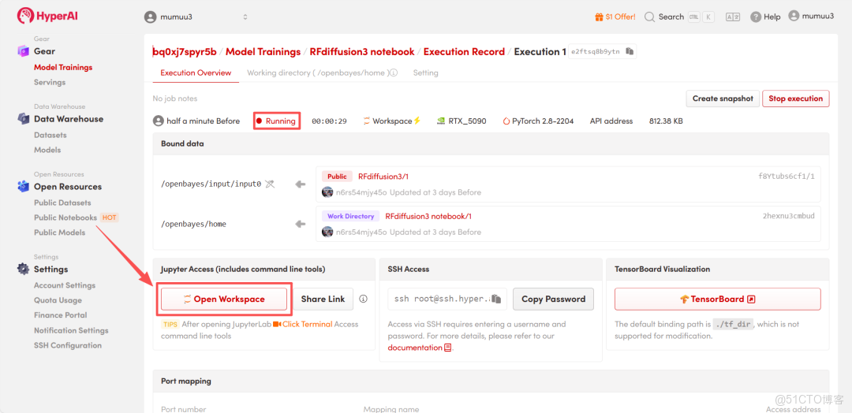Click the PyTorch 2.8-2204 image label
The width and height of the screenshot is (852, 413).
click(x=538, y=121)
